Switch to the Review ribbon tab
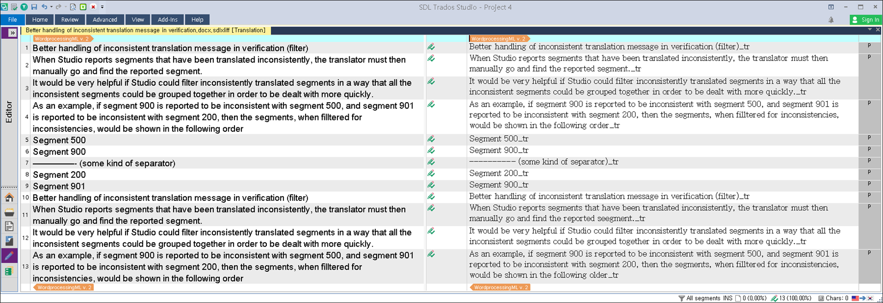Viewport: 883px width, 303px height. click(x=70, y=20)
